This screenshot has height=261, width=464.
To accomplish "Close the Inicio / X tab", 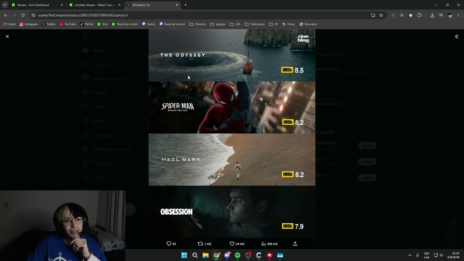I will [177, 5].
